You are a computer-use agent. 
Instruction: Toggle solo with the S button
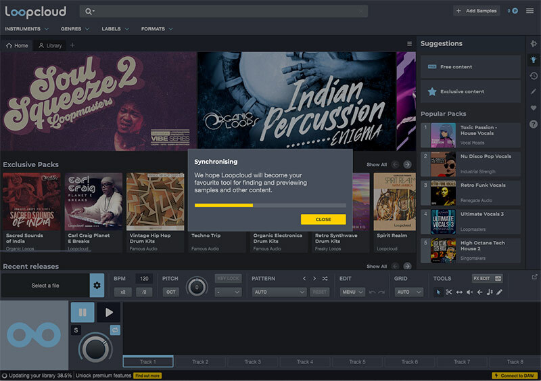tap(76, 330)
